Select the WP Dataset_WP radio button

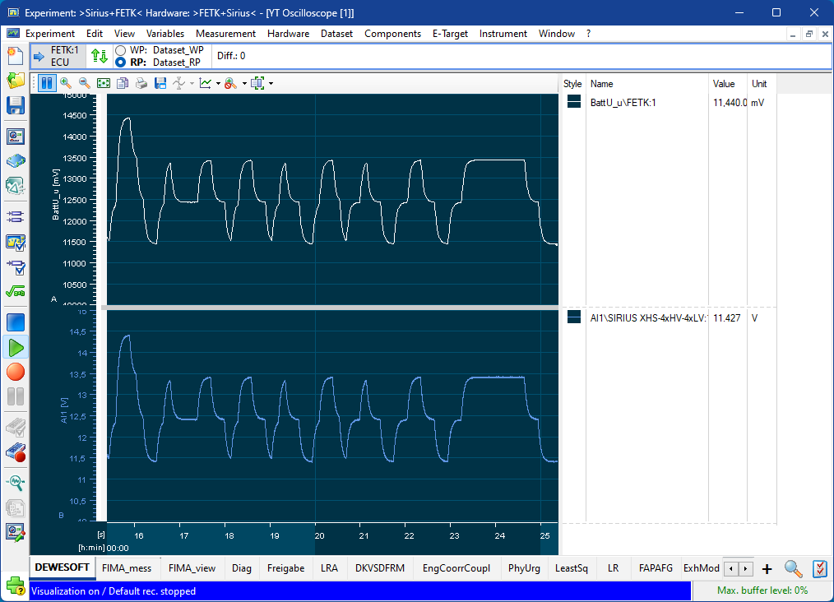120,49
